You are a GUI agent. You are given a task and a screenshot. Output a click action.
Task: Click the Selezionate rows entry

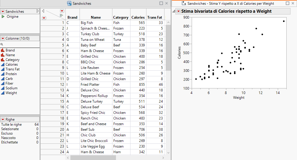click(x=20, y=129)
